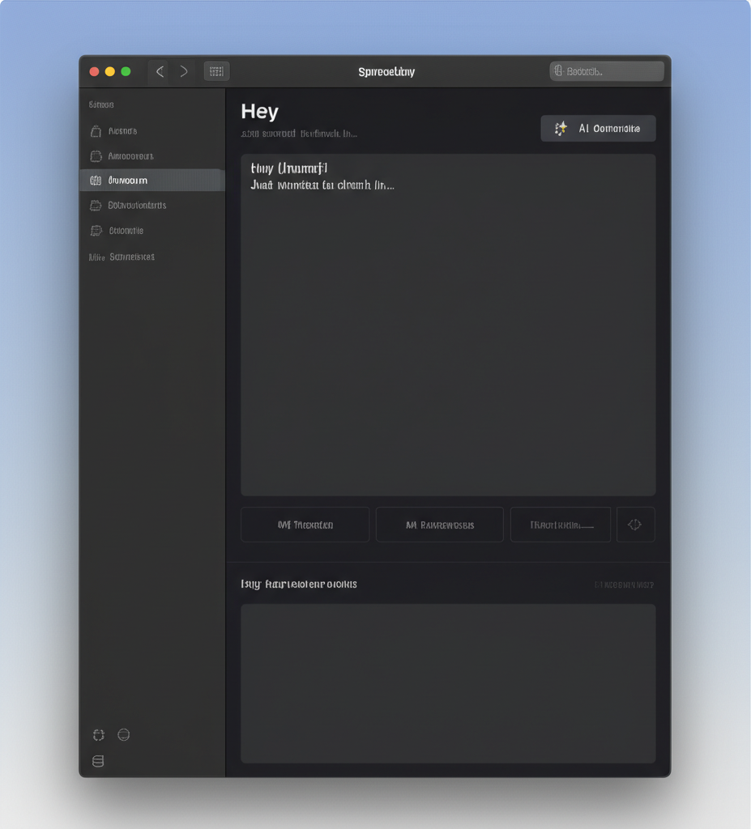Open the grid view icon next to navigation arrows
751x829 pixels.
click(215, 71)
